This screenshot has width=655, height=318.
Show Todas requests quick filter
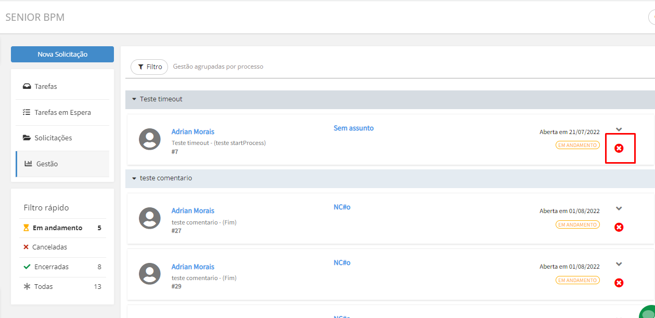point(43,286)
